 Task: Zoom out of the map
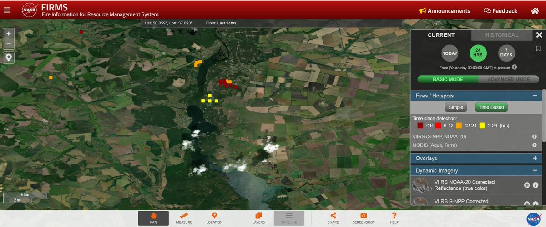coord(9,44)
